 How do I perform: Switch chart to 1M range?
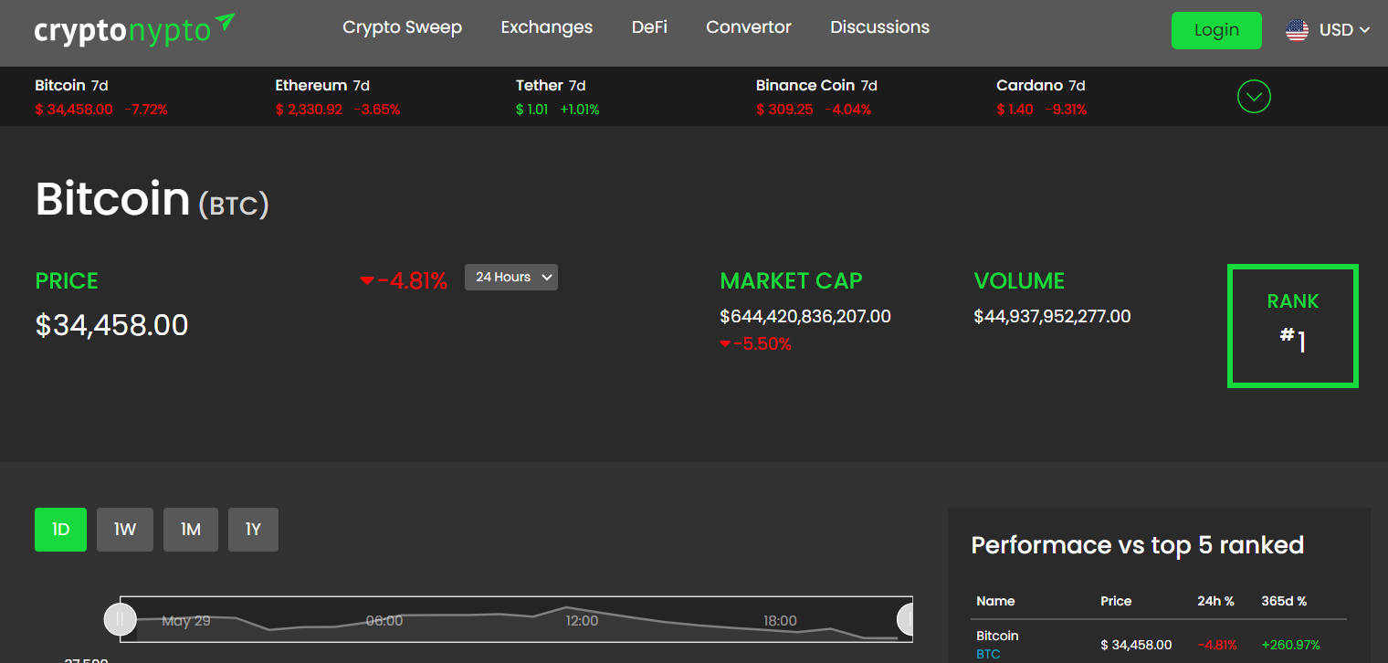click(191, 530)
